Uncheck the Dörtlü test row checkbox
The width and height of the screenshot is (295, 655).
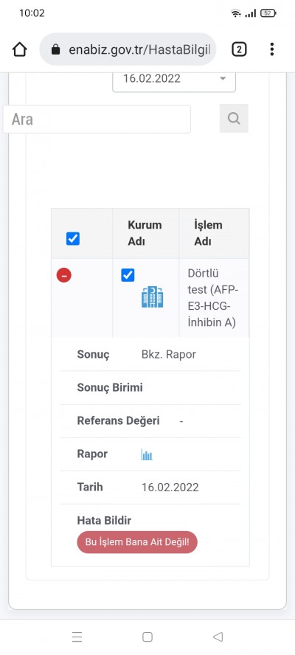tap(128, 275)
